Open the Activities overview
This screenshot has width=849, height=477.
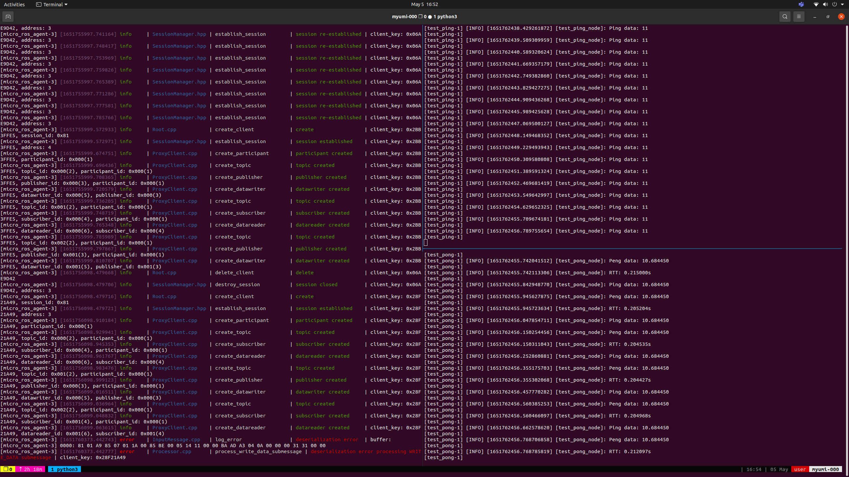pyautogui.click(x=14, y=4)
